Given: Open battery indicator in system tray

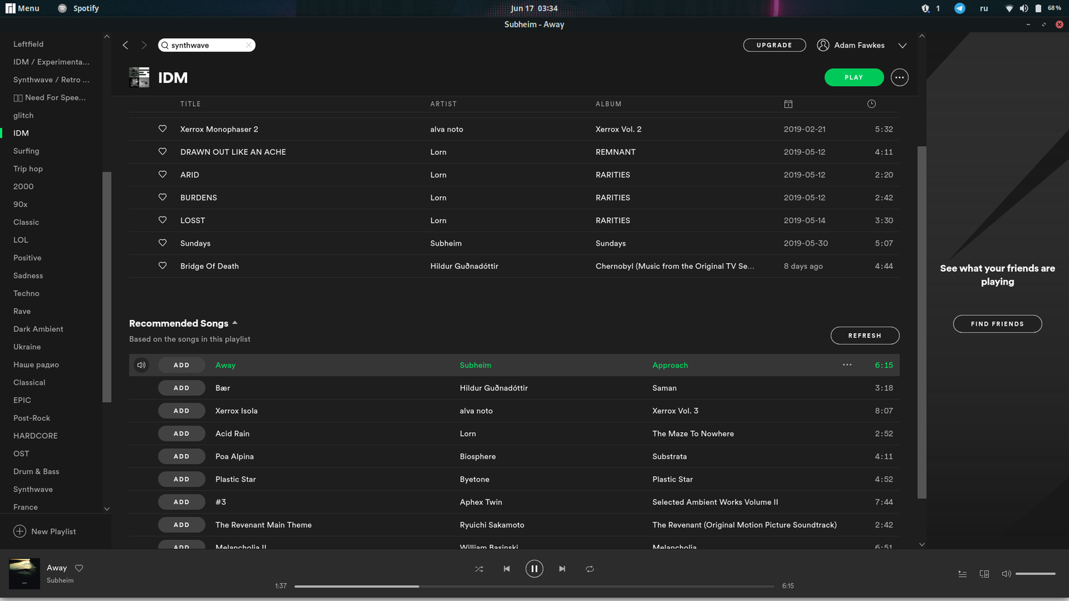Looking at the screenshot, I should pos(1038,8).
